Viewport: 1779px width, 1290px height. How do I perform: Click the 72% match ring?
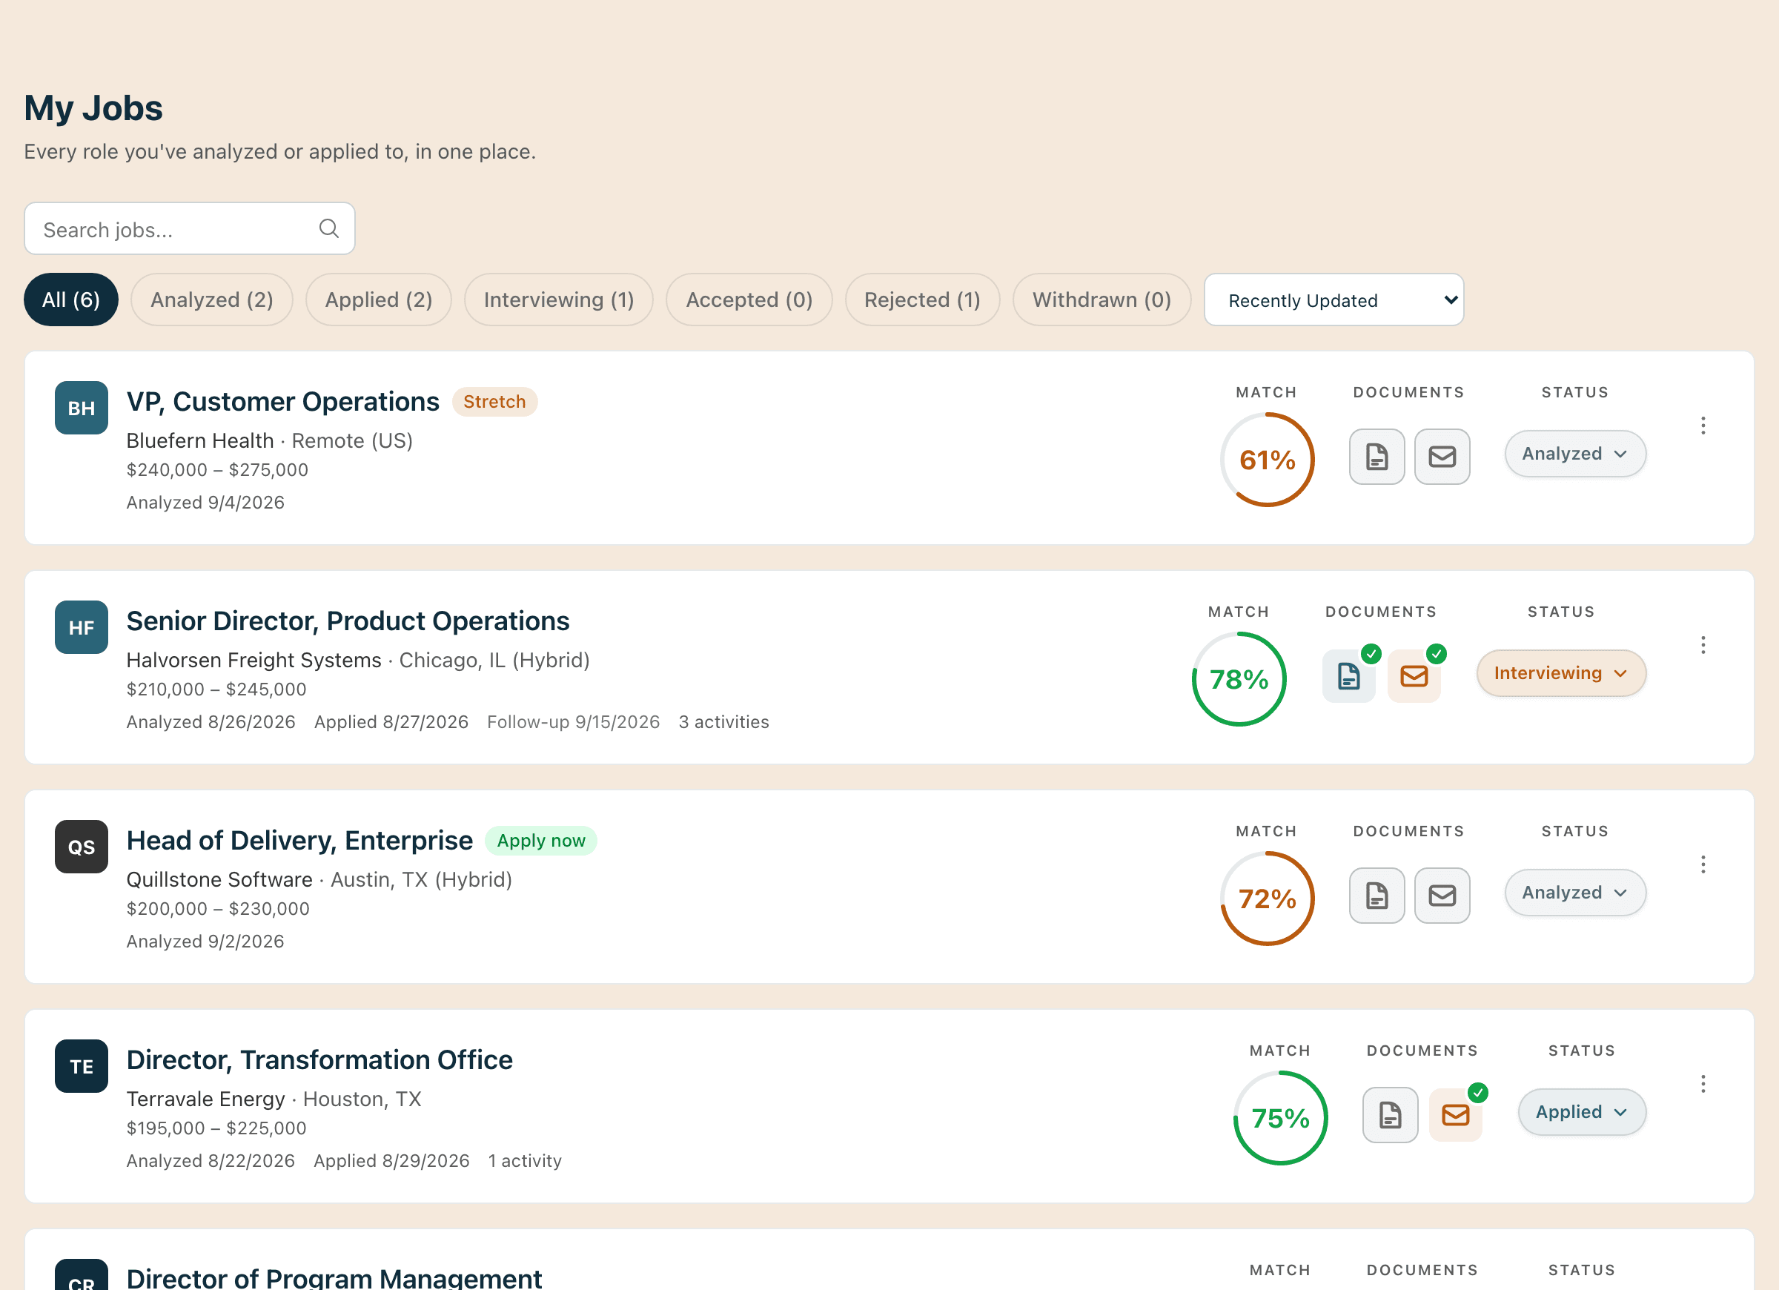[1267, 899]
